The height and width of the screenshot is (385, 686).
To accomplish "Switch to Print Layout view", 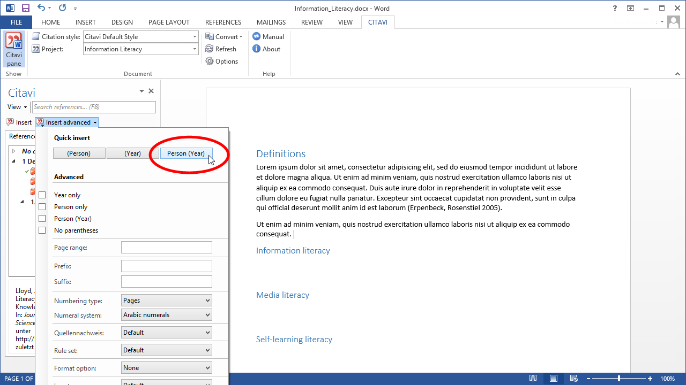I will (553, 379).
